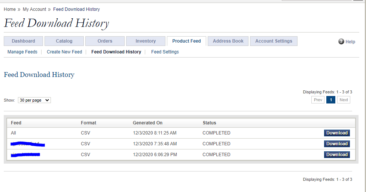Select the Inventory tab

tap(146, 41)
